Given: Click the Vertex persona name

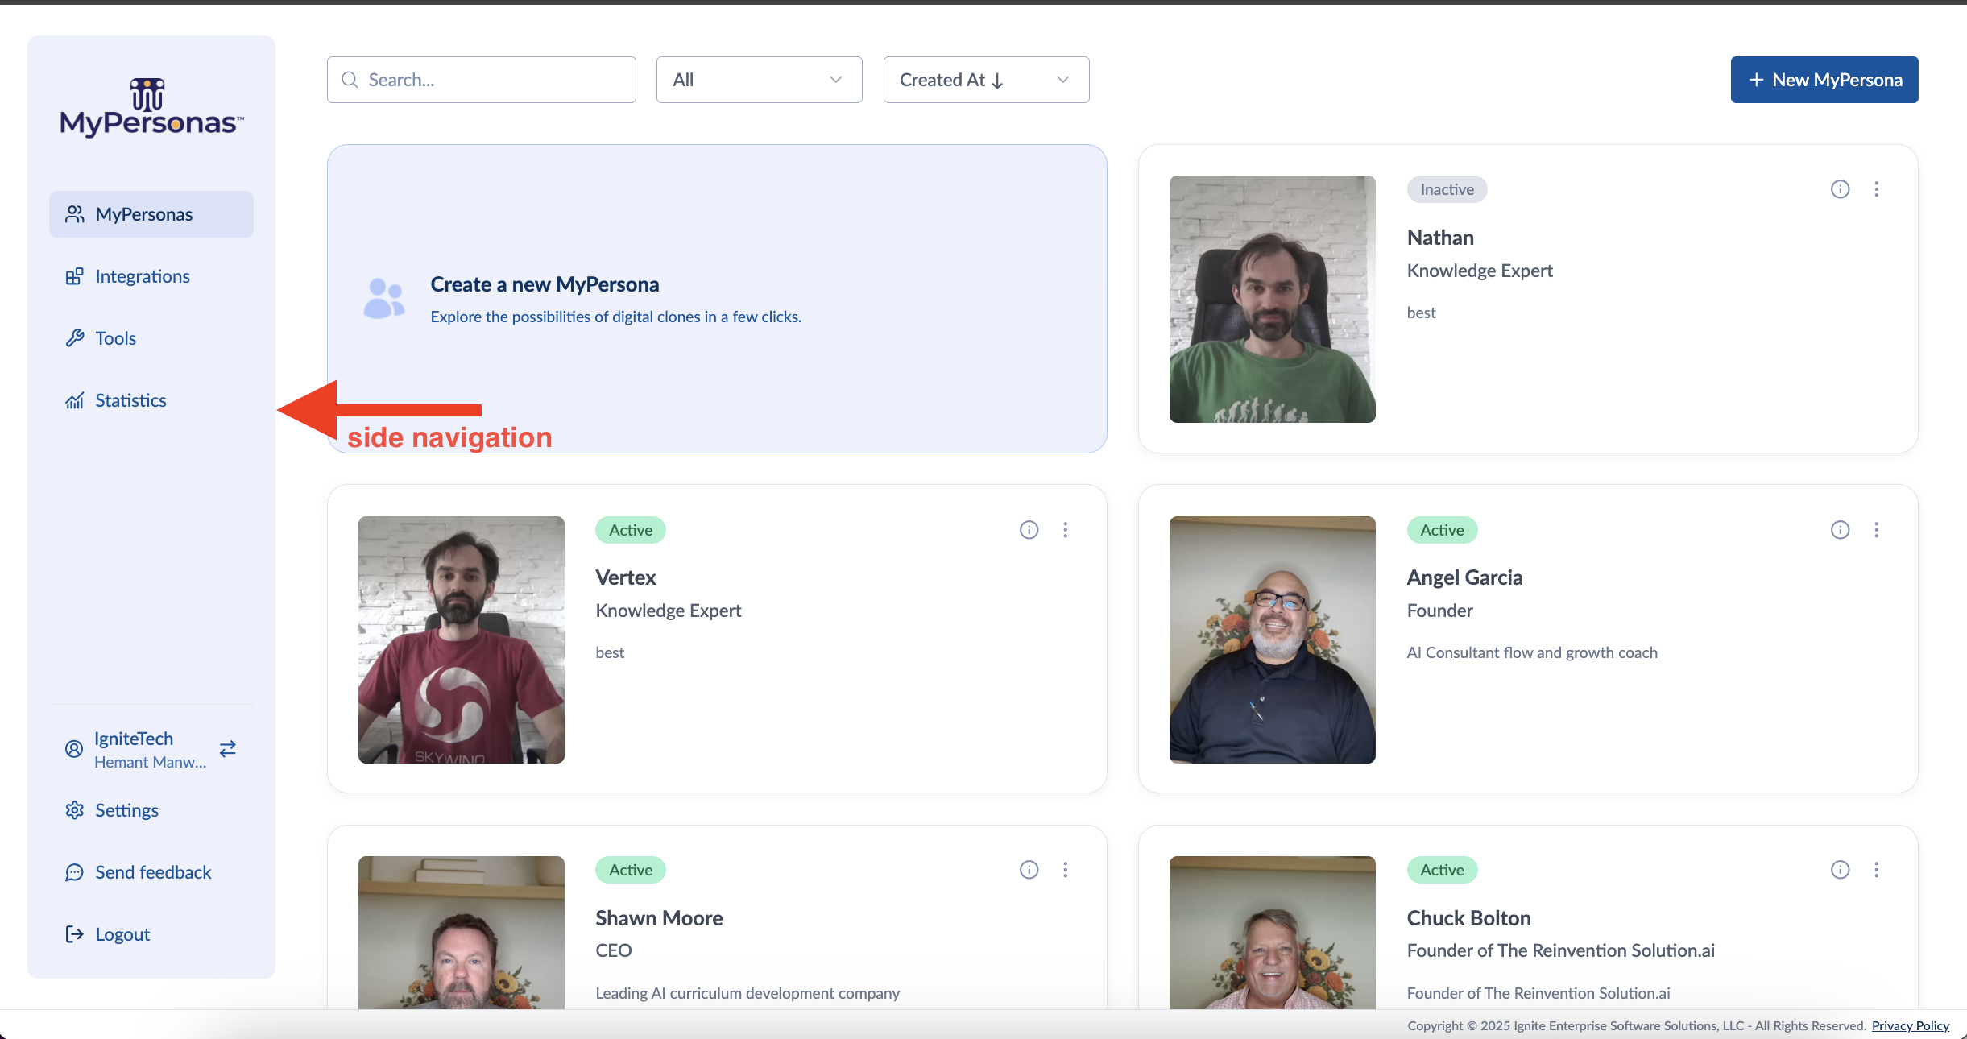Looking at the screenshot, I should (x=626, y=577).
